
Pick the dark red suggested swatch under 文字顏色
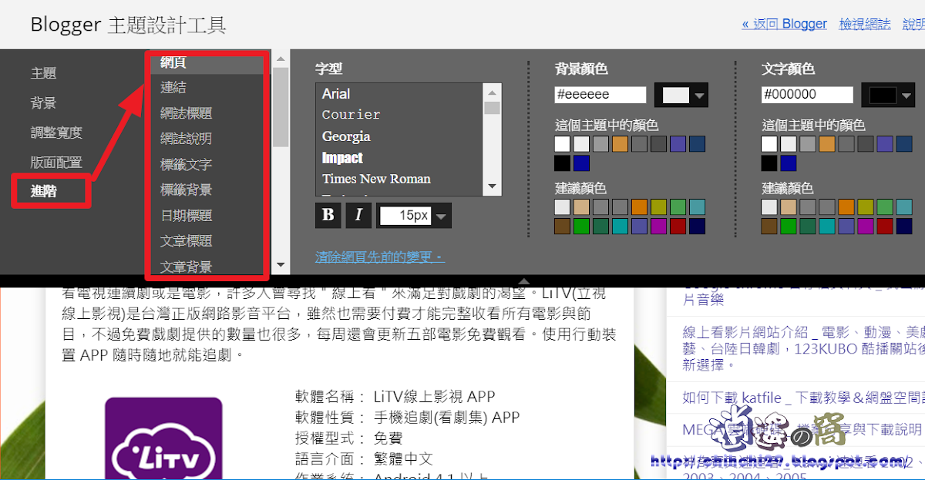pos(884,226)
